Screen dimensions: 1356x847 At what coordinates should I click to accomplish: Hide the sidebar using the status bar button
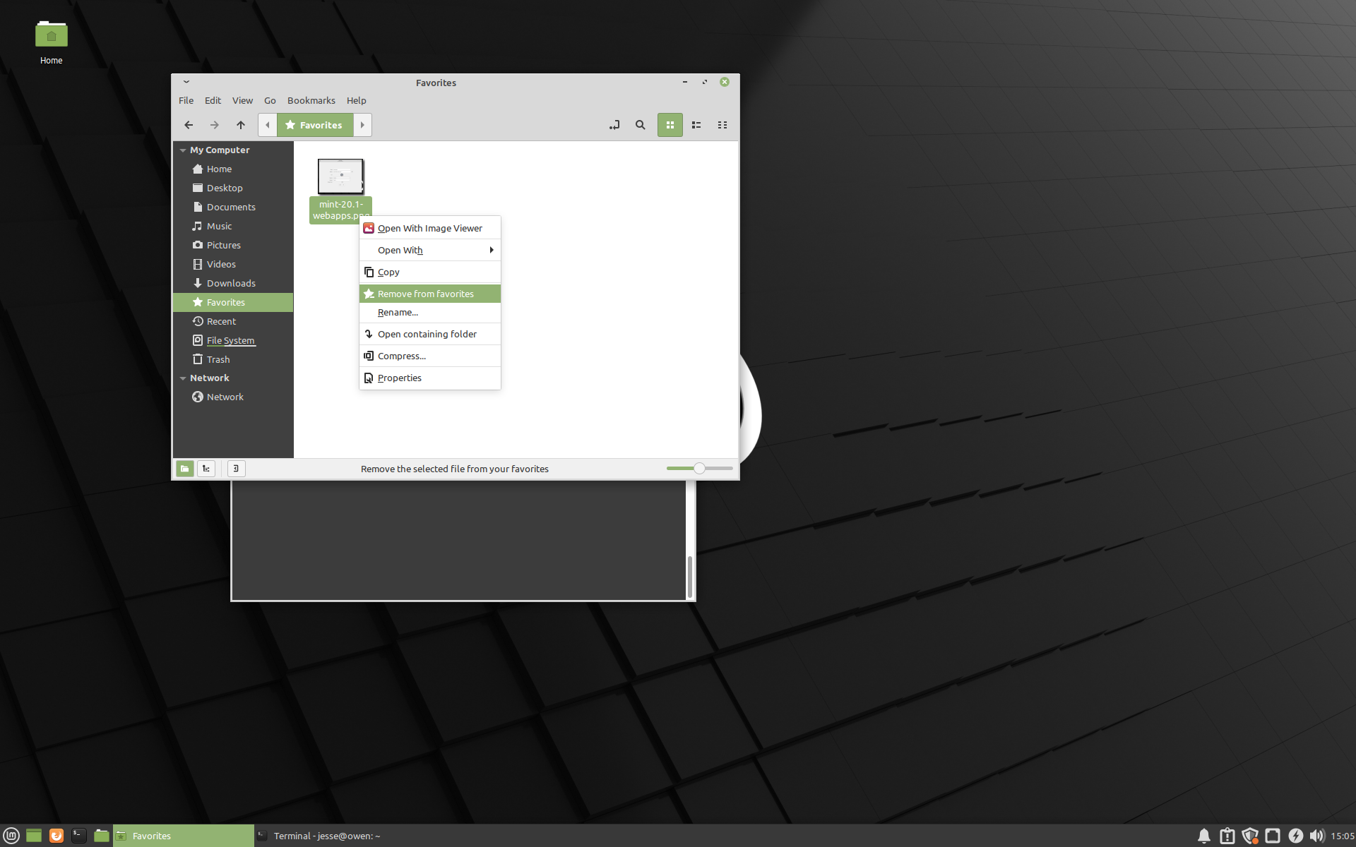tap(237, 469)
